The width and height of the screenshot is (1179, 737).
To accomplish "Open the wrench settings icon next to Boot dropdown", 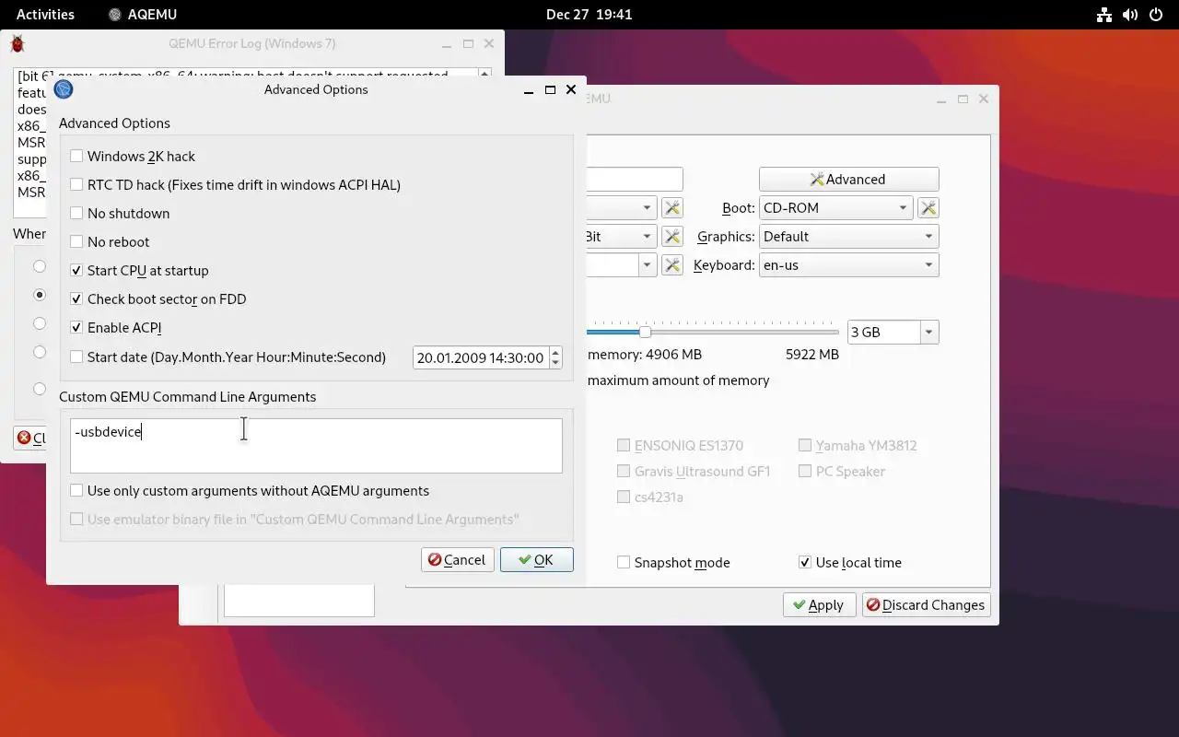I will (x=928, y=208).
